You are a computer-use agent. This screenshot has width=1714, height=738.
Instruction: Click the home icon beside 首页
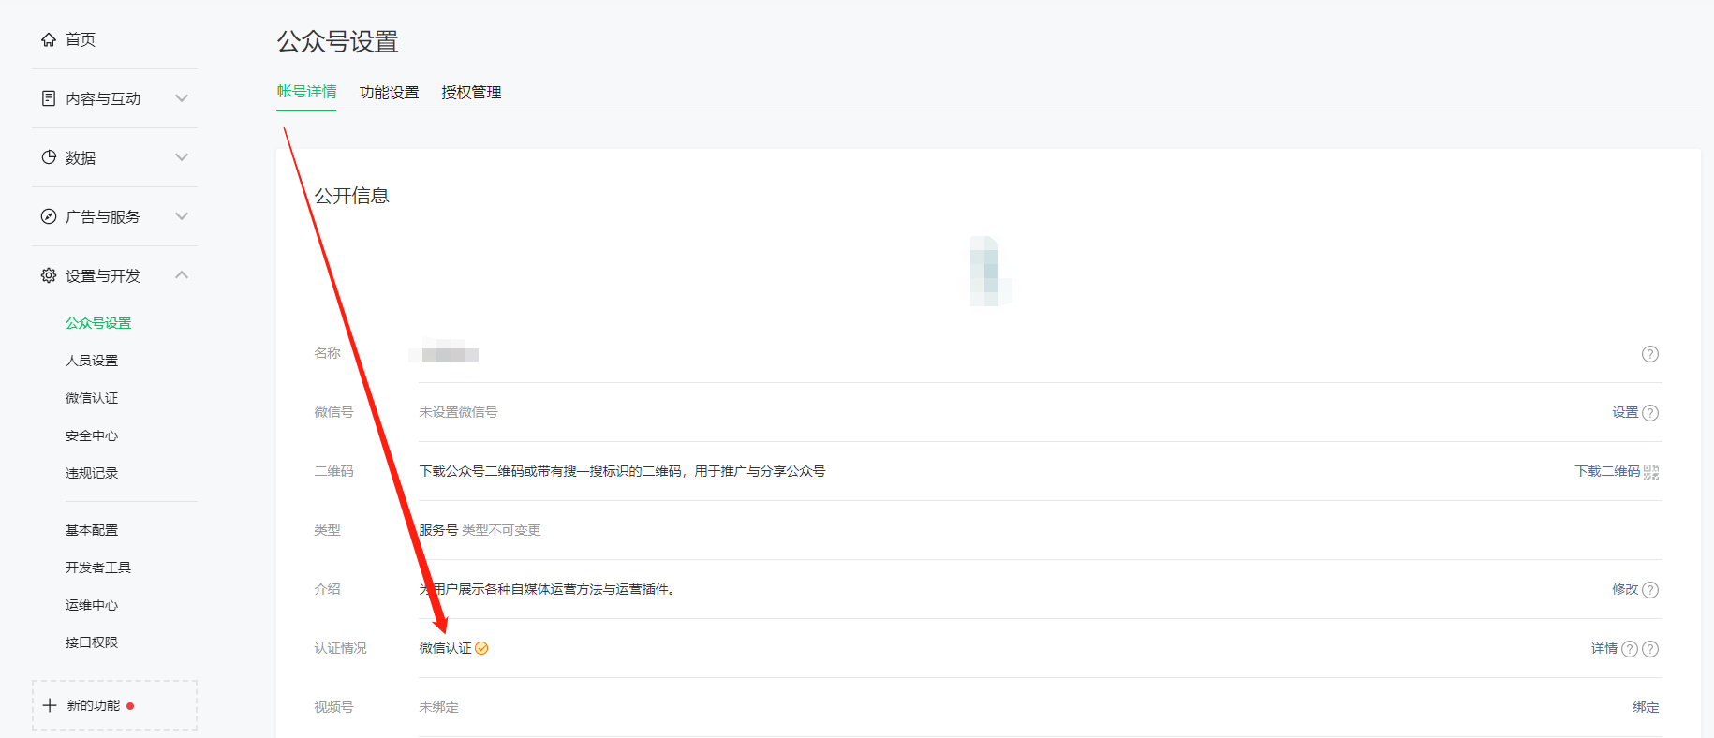(x=49, y=39)
